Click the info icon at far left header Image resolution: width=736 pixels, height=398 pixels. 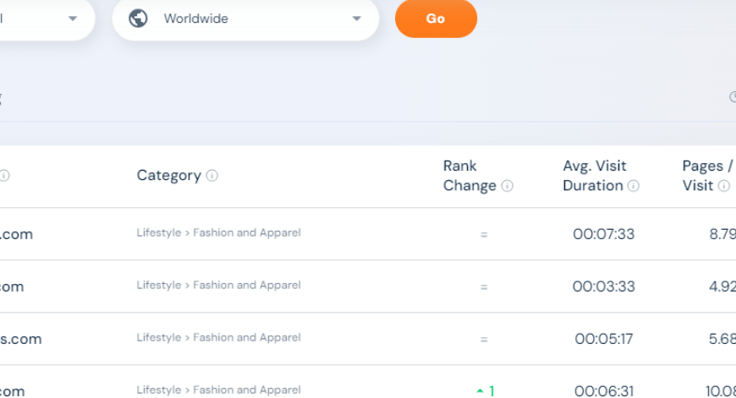(4, 176)
